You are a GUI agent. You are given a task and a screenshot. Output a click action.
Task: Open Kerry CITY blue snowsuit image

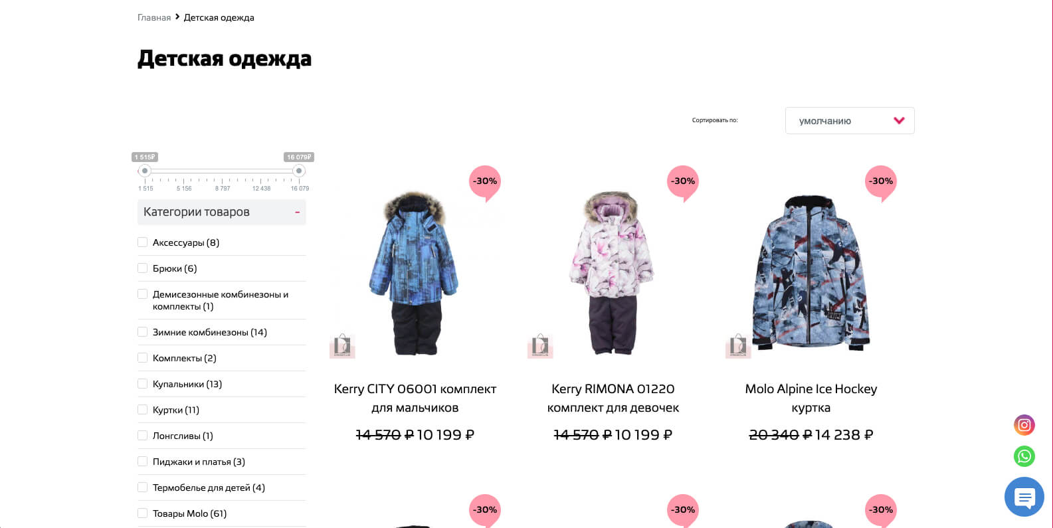(x=415, y=272)
